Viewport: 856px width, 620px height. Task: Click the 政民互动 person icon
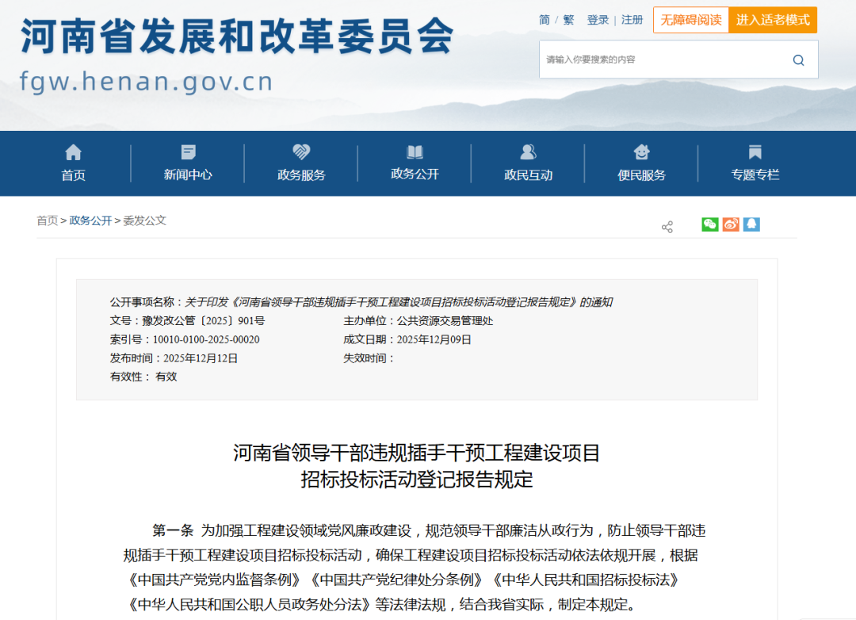(527, 152)
